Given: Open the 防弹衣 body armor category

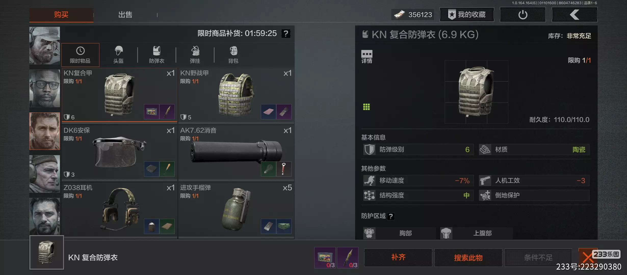Looking at the screenshot, I should pos(157,55).
